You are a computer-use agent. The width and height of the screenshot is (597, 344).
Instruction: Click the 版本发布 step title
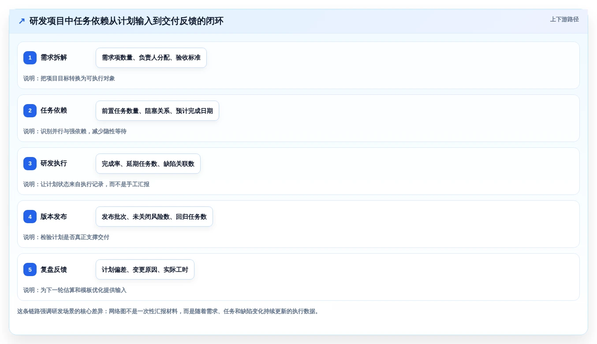[54, 217]
